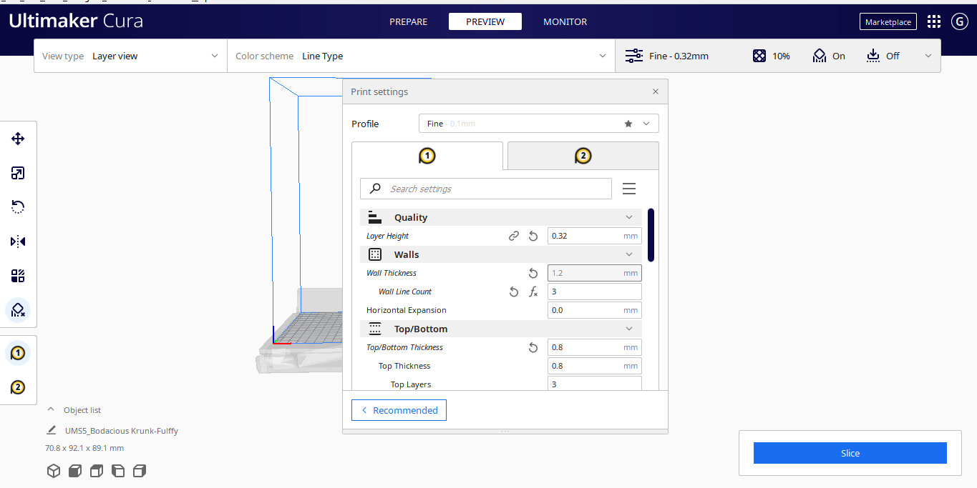Viewport: 977px width, 488px height.
Task: Open the Marketplace
Action: [888, 21]
